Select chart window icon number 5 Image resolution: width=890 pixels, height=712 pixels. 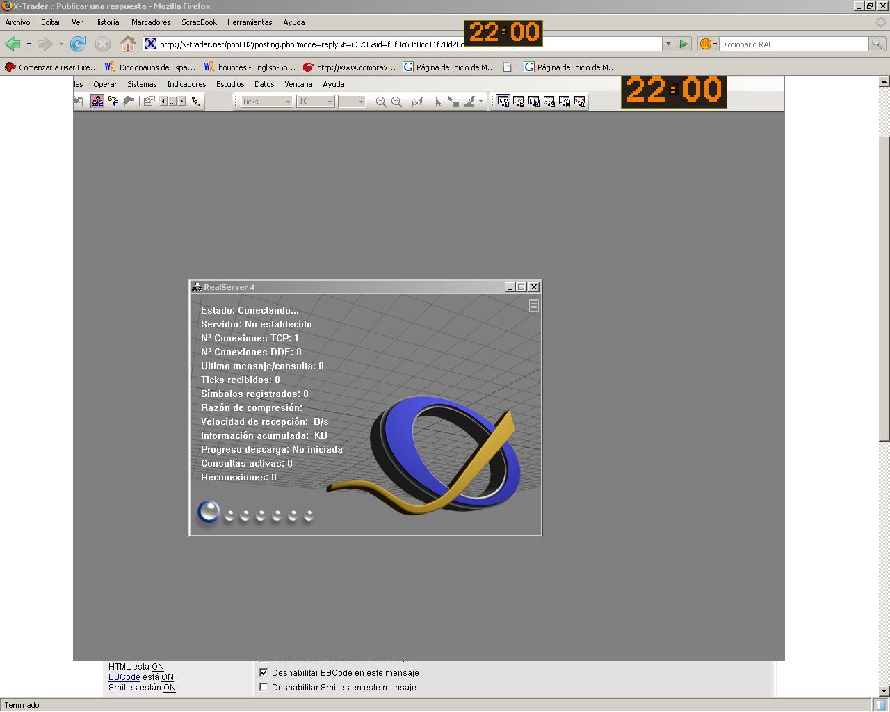(565, 102)
